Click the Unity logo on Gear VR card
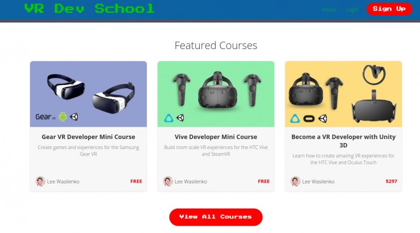This screenshot has height=233, width=420. (74, 117)
